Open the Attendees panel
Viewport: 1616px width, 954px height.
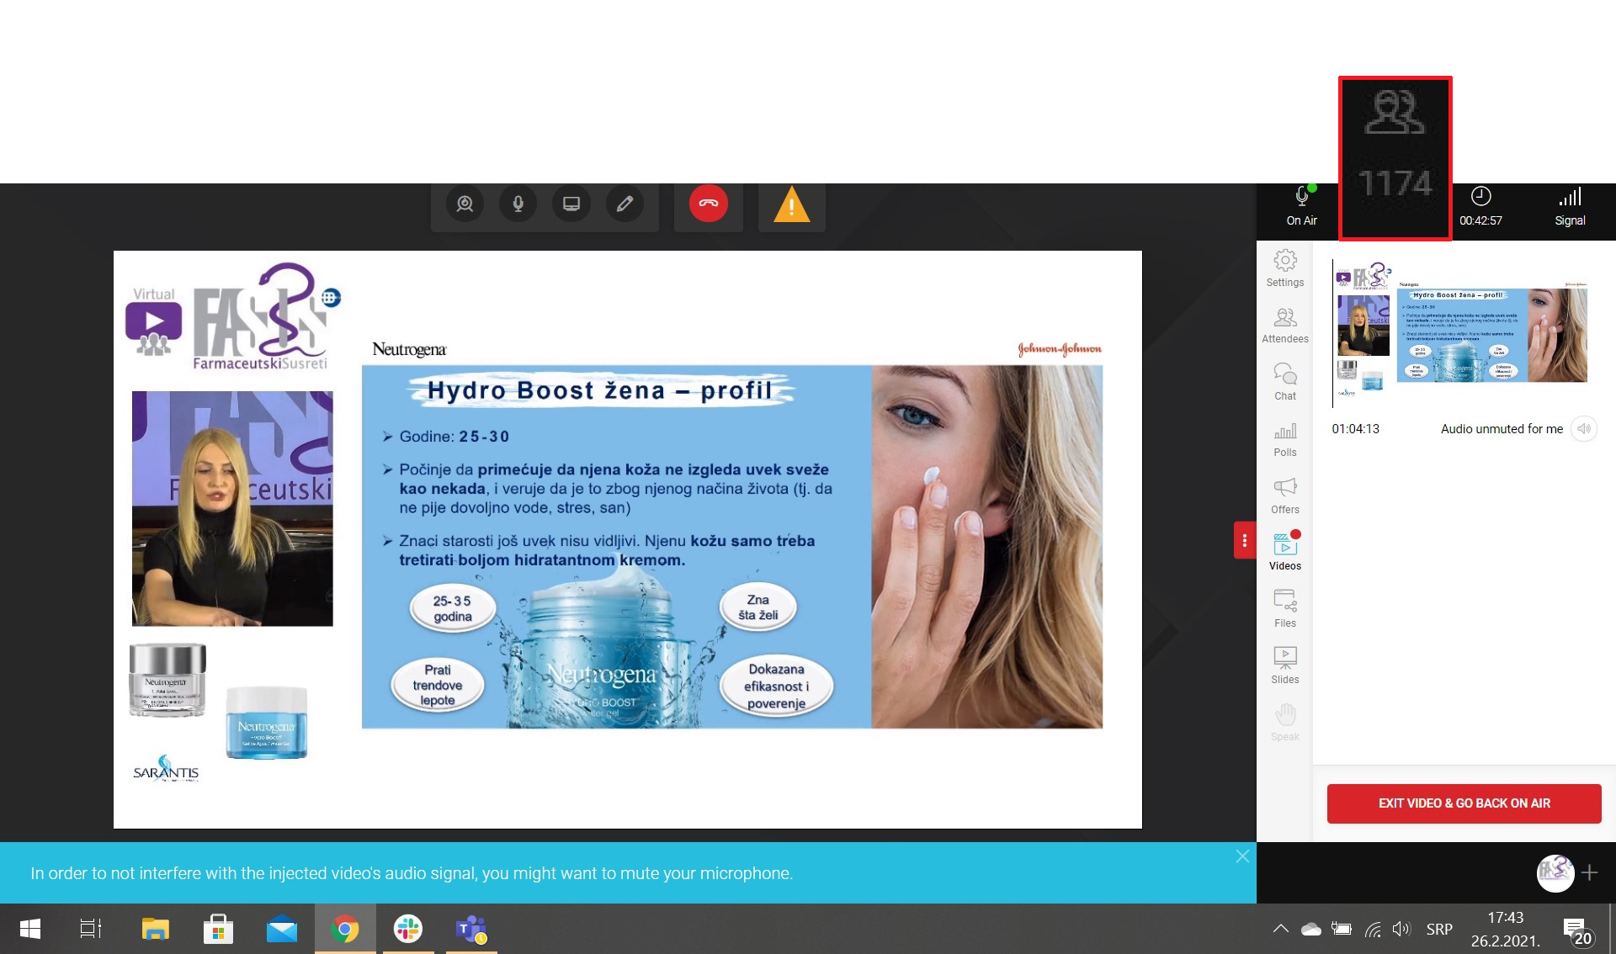coord(1285,326)
